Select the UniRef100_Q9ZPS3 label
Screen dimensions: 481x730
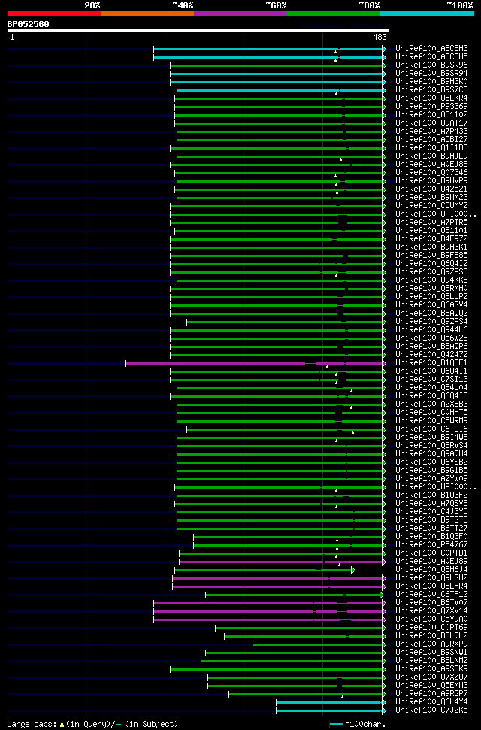pyautogui.click(x=431, y=272)
